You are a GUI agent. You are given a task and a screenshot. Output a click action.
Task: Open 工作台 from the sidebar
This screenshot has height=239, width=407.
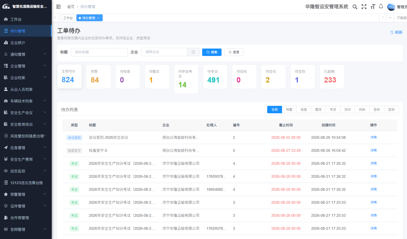26,19
